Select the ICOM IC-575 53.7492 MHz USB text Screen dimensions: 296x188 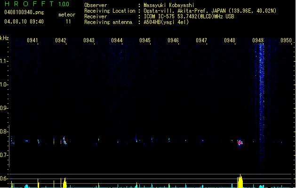click(x=189, y=16)
